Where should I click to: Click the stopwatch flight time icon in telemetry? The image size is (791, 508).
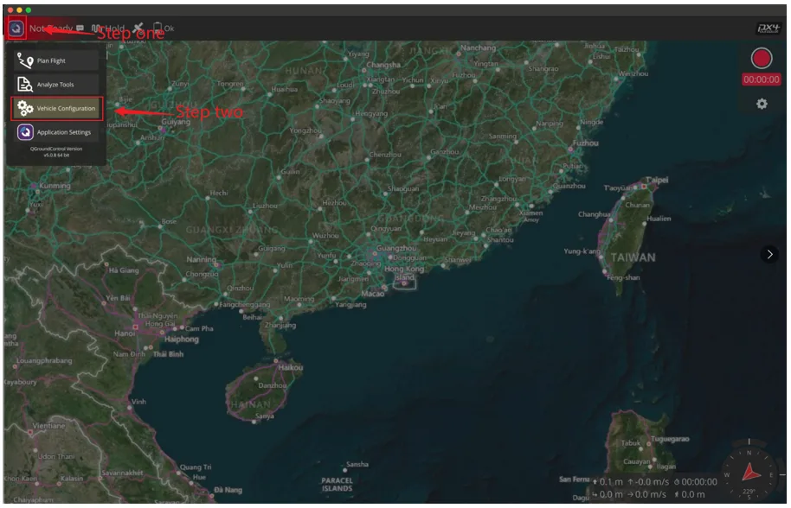click(x=677, y=482)
